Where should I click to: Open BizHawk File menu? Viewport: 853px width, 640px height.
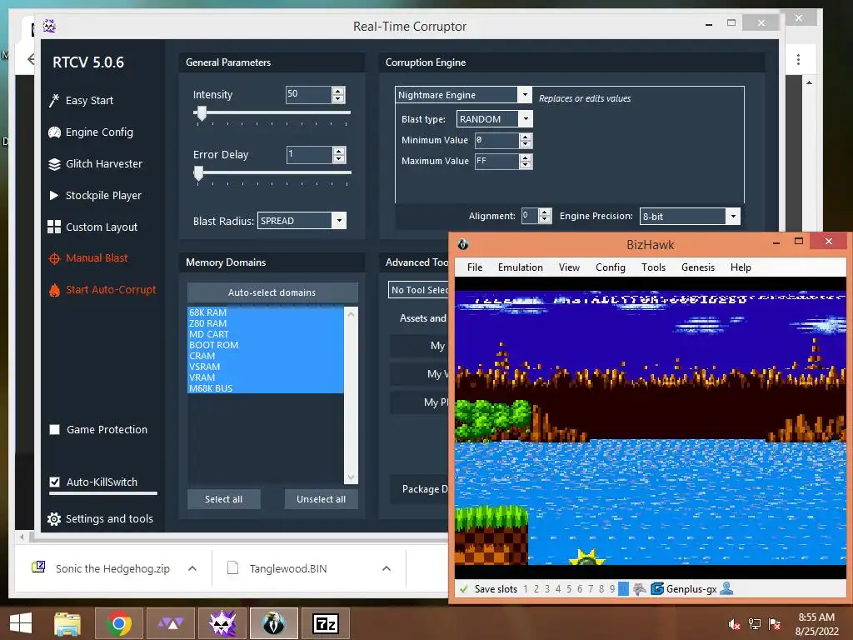[x=475, y=267]
